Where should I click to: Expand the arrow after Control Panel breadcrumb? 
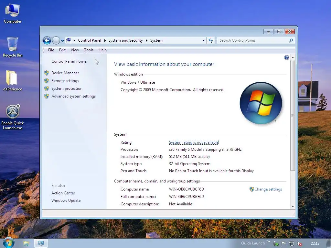point(105,40)
